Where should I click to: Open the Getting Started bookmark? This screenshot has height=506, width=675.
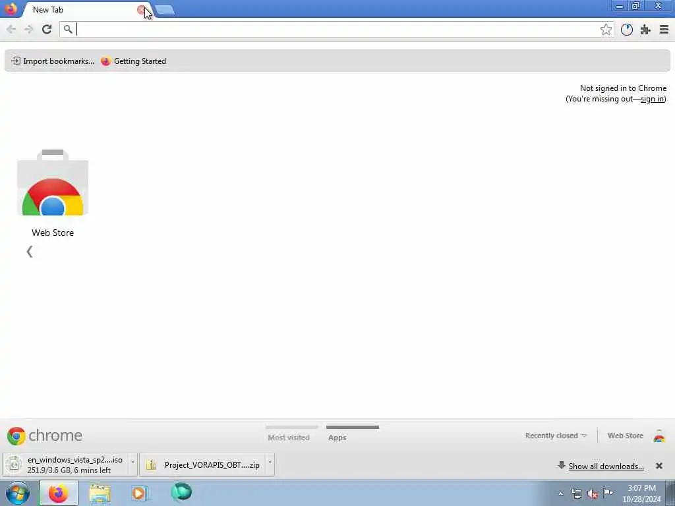tap(133, 61)
